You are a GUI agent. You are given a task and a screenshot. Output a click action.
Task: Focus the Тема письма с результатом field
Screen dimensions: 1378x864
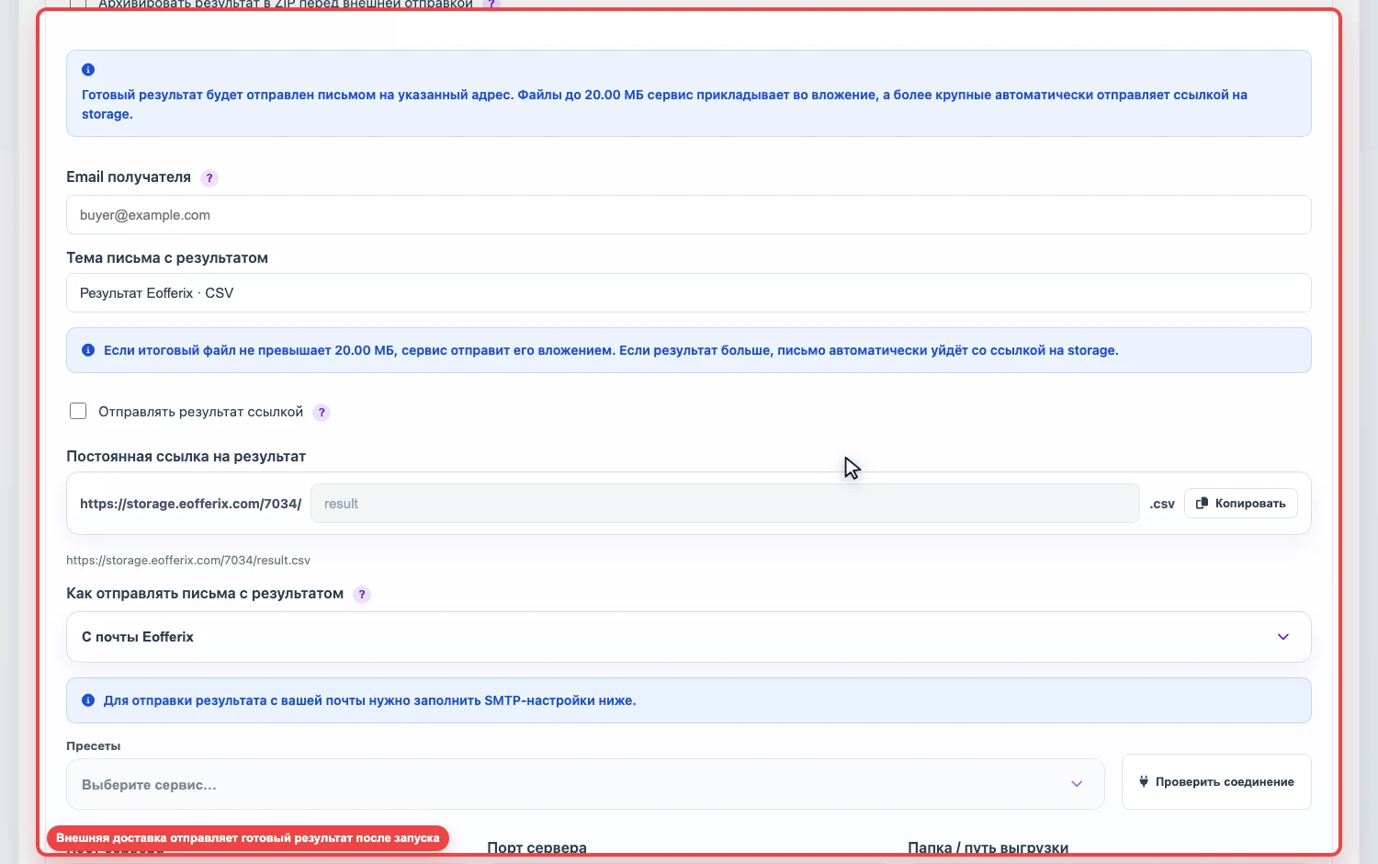point(688,293)
